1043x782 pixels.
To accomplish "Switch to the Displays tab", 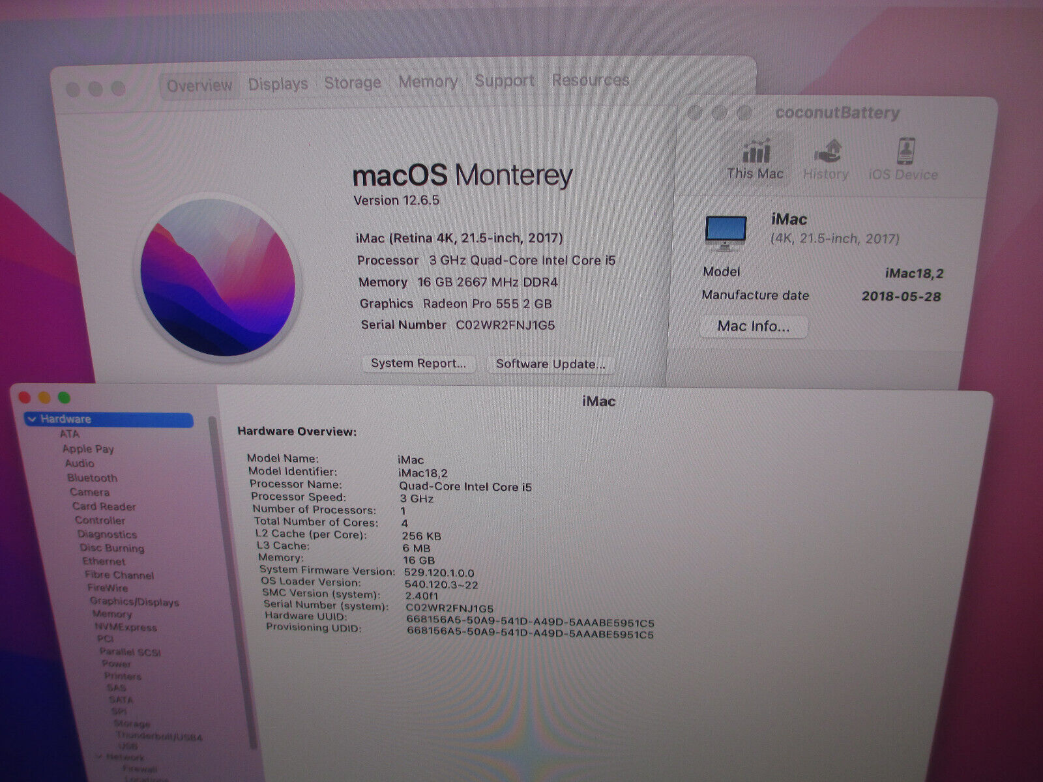I will [278, 85].
